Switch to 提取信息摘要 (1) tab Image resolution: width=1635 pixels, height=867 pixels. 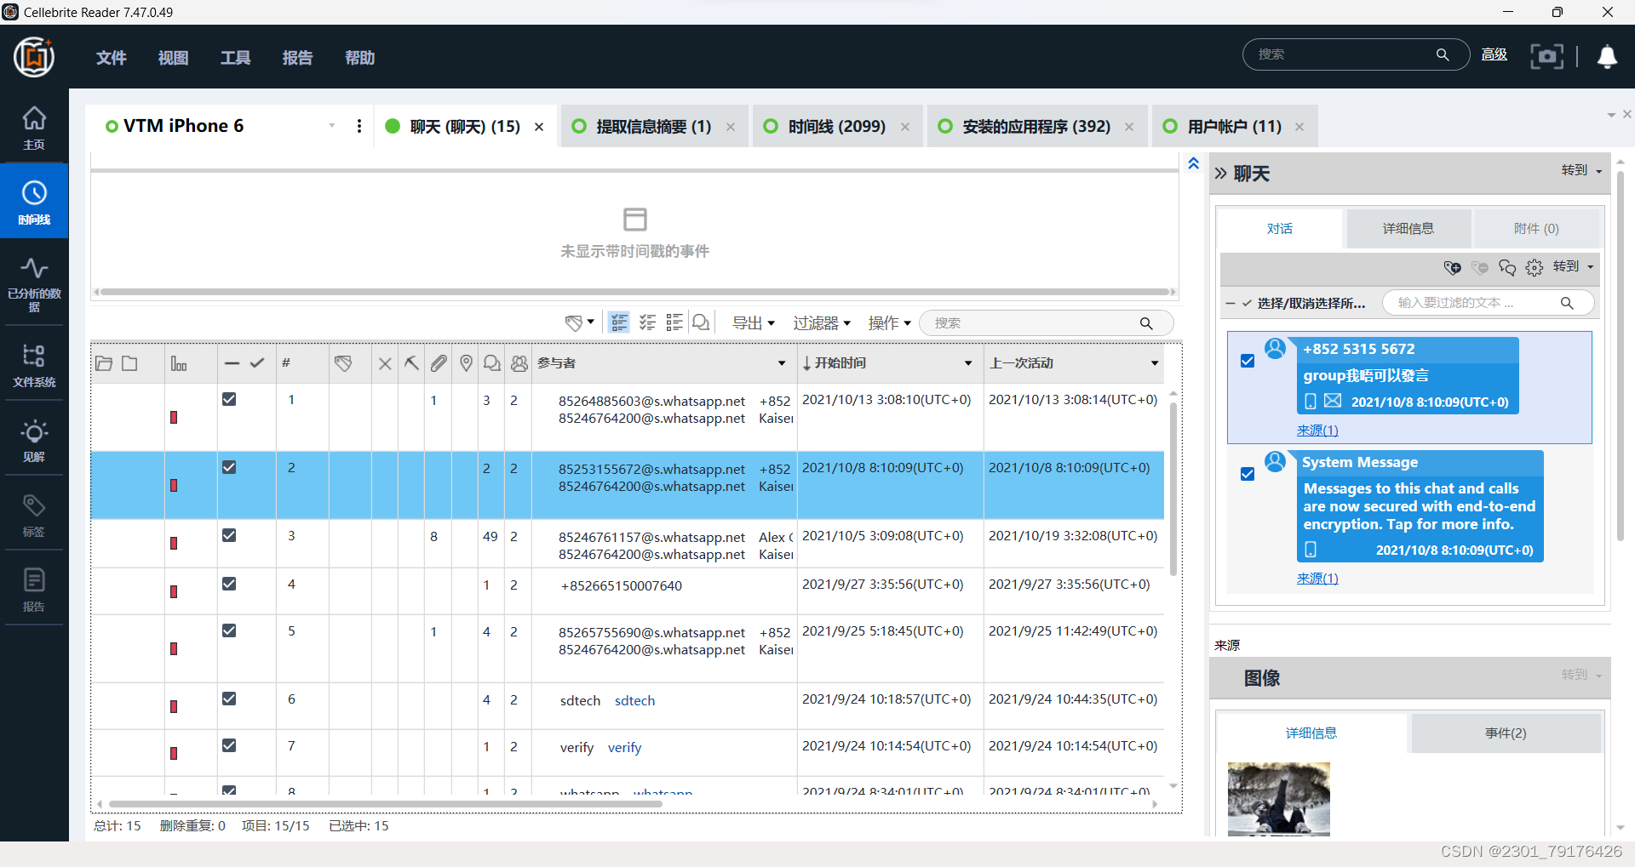click(x=653, y=127)
